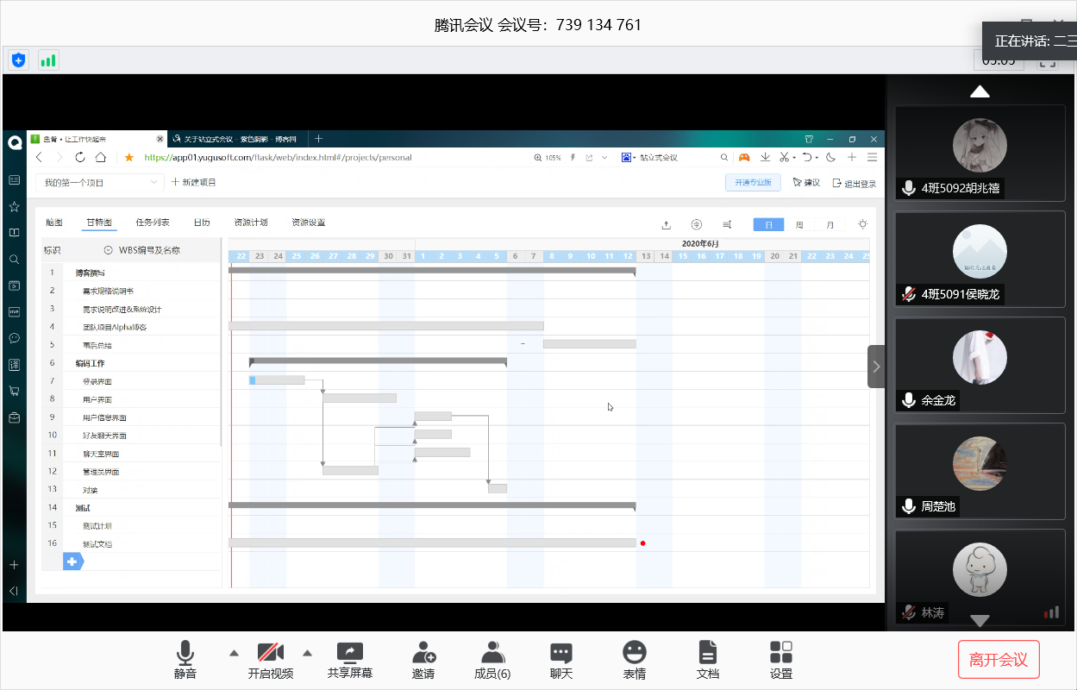Click the blue shield security icon
The image size is (1077, 690).
(19, 60)
